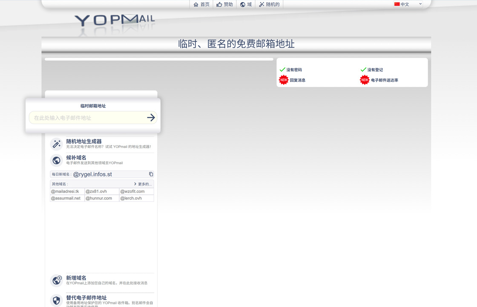
Task: Click the NEW badge next to 回复消息
Action: click(284, 80)
